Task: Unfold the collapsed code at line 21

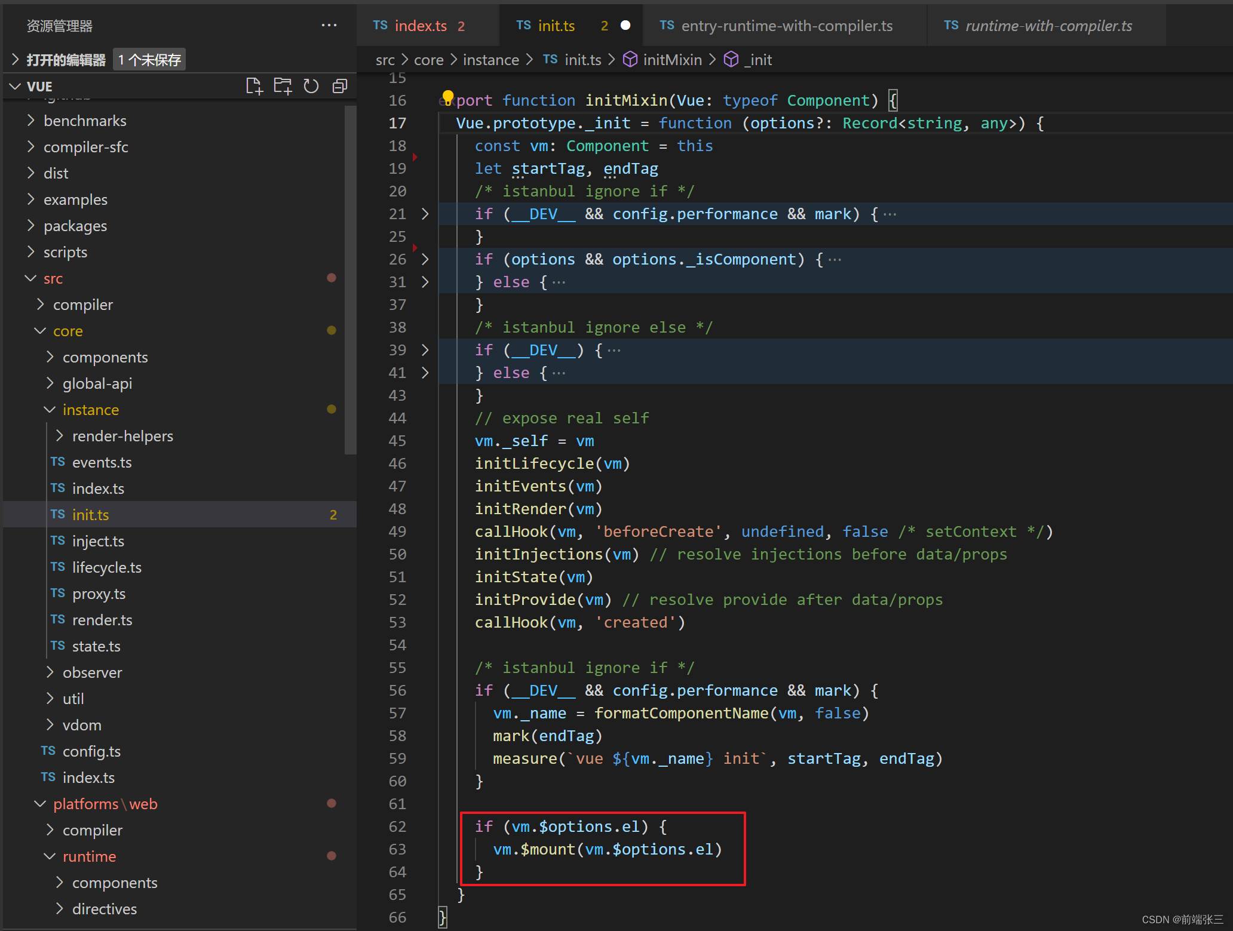Action: pyautogui.click(x=425, y=214)
